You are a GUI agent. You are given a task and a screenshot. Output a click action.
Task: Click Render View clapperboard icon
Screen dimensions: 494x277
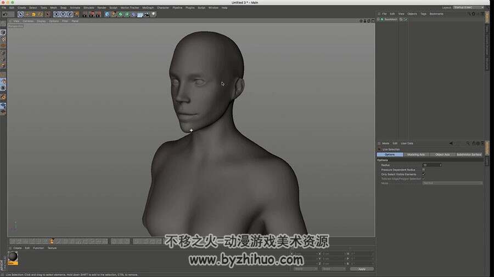pos(85,14)
